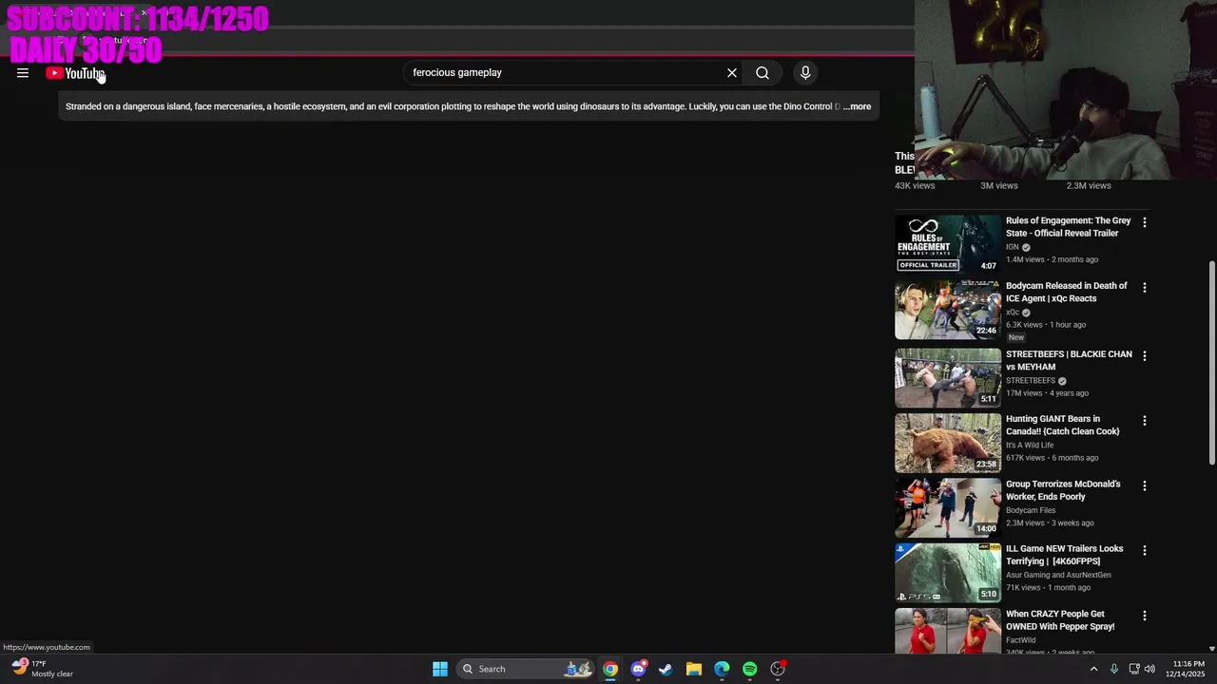Screen dimensions: 1217x684
Task: Click '617K views • 6 months ago' text
Action: 1052,458
